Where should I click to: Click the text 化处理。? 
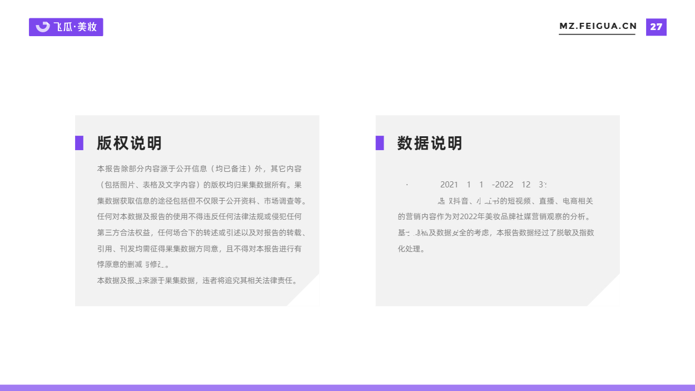(x=411, y=249)
